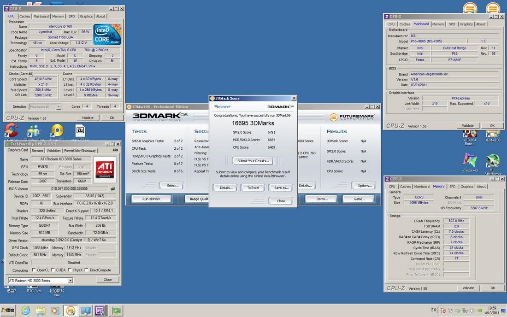Click Select button under 3DMark06 Tests
This screenshot has width=507, height=317.
point(172,186)
